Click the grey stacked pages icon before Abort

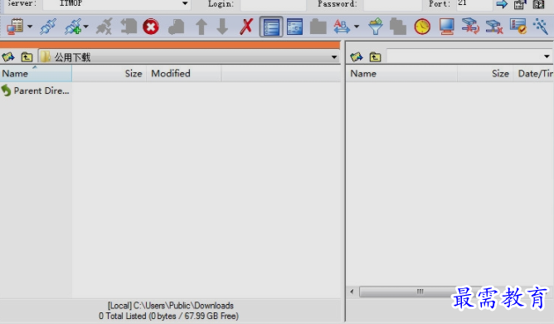pos(129,27)
